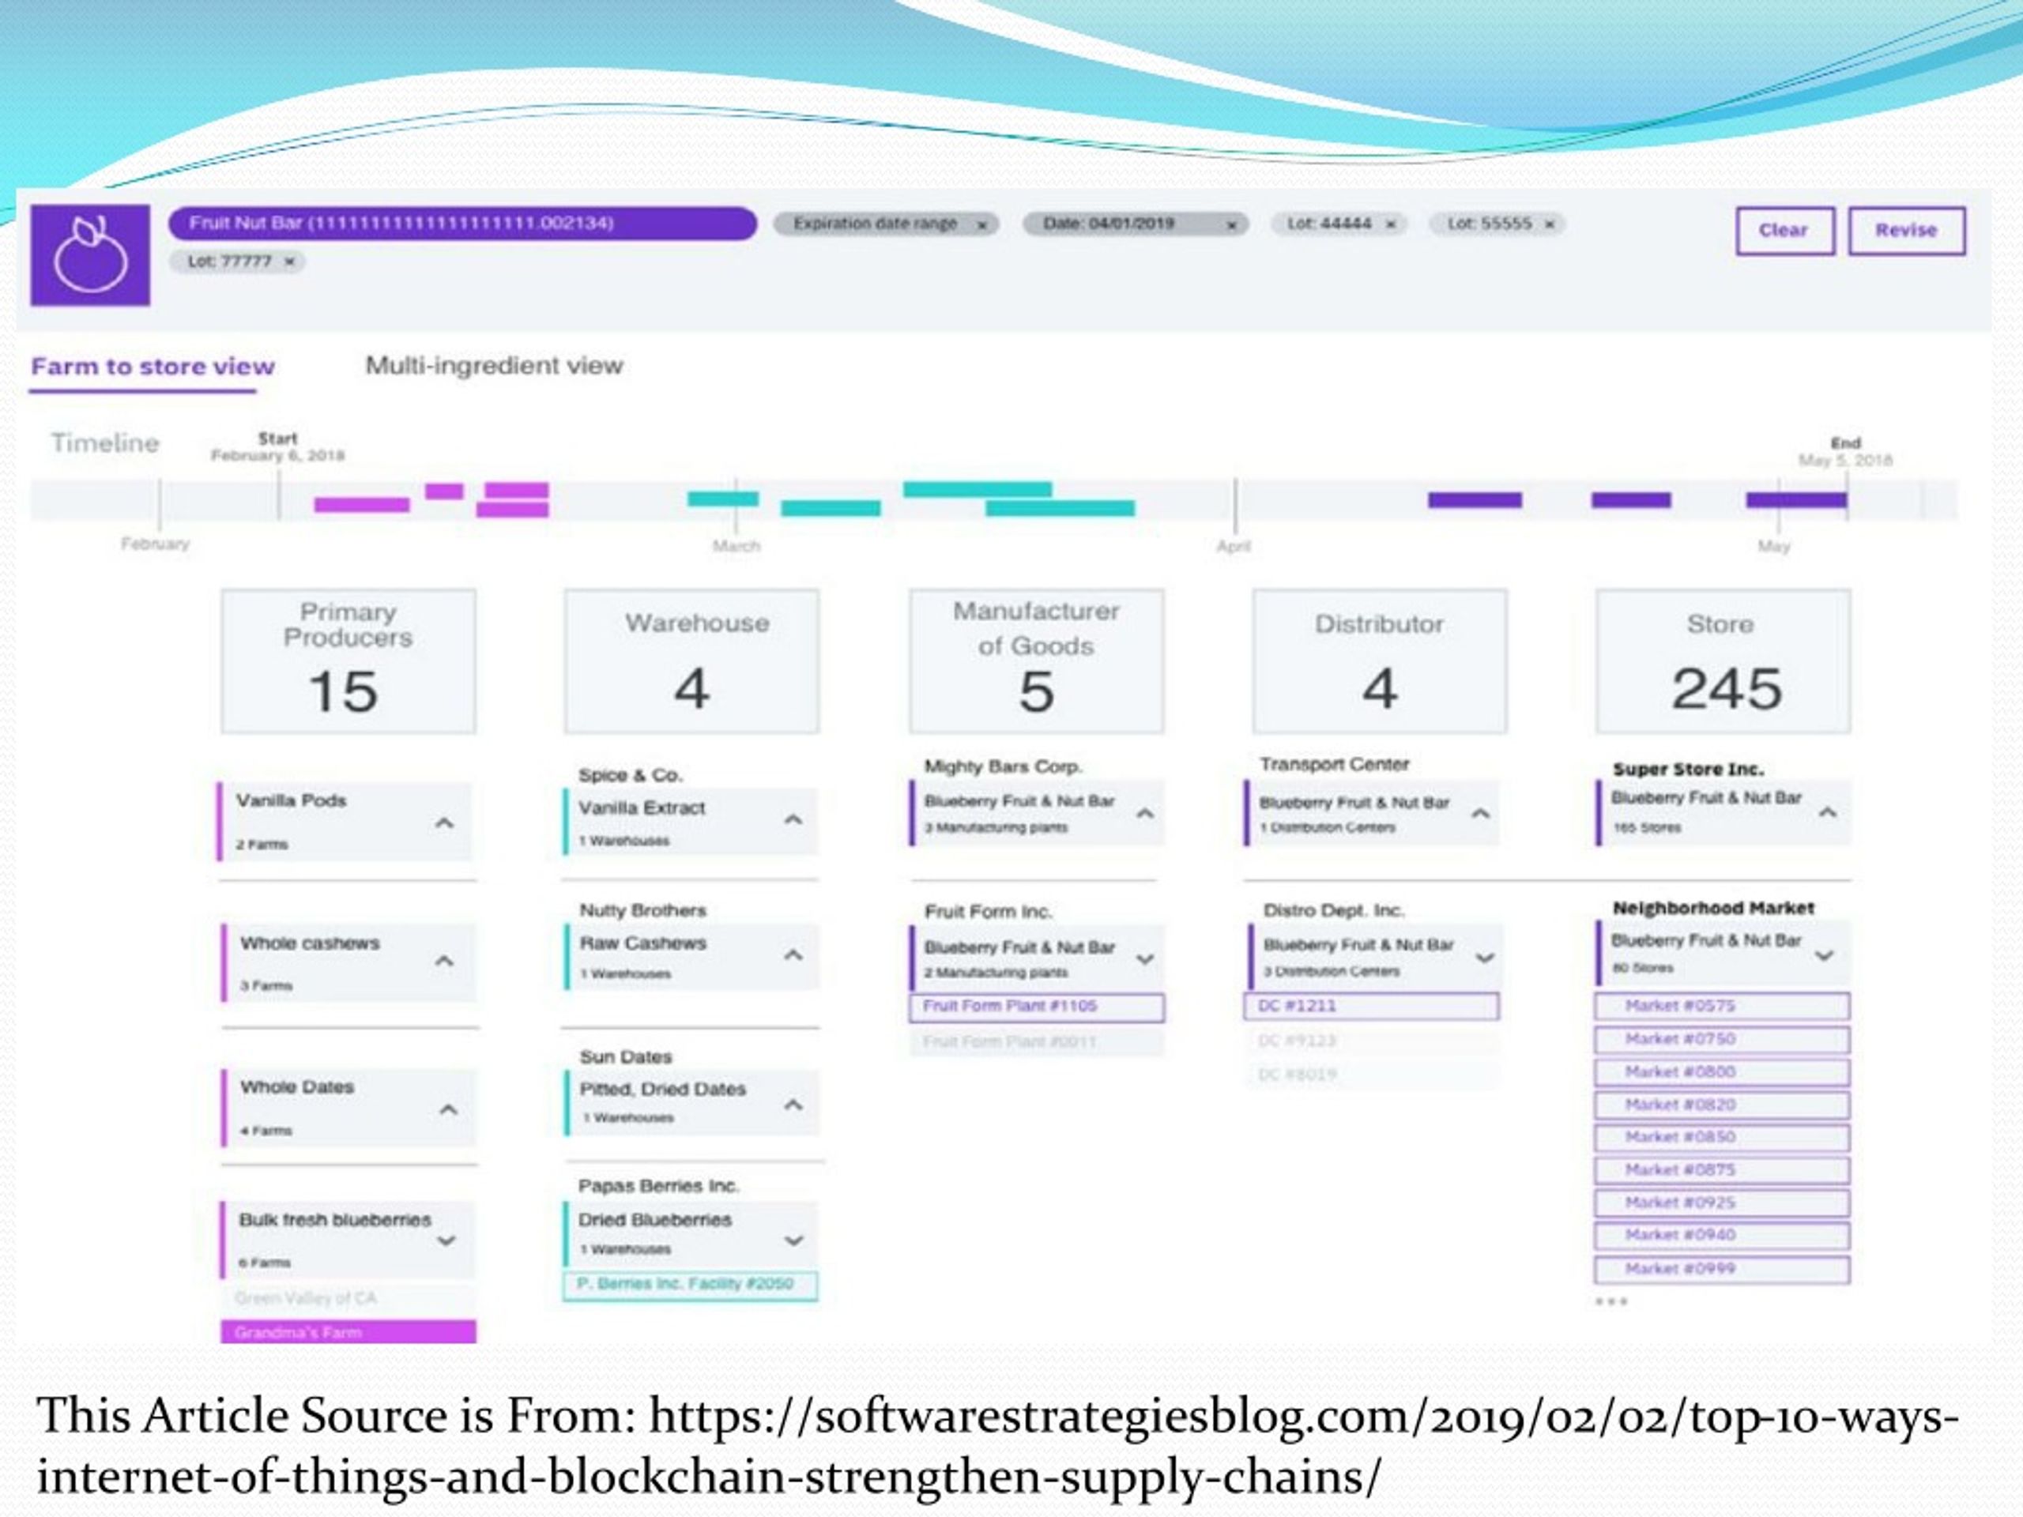The width and height of the screenshot is (2023, 1517).
Task: Click the Start February 6 timeline marker
Action: pos(278,447)
